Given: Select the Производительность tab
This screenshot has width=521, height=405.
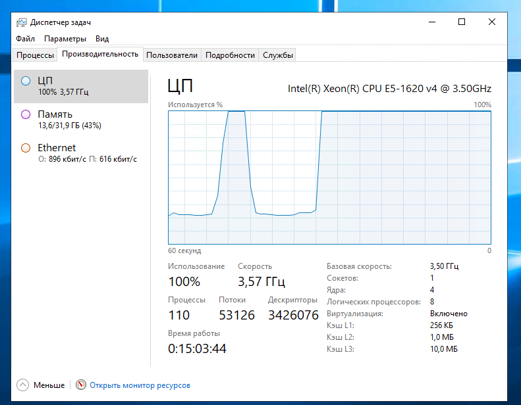Looking at the screenshot, I should [x=100, y=55].
